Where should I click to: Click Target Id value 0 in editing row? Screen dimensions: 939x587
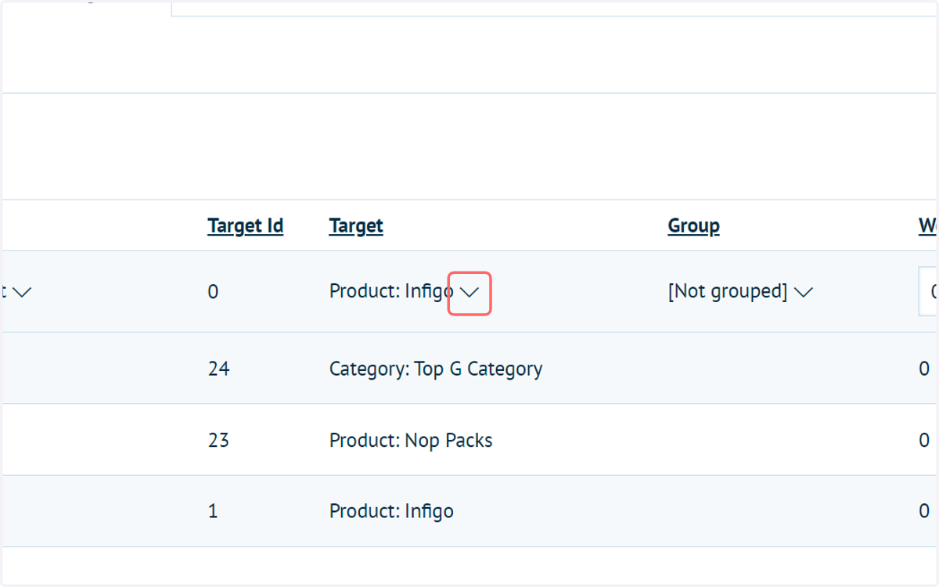[214, 292]
